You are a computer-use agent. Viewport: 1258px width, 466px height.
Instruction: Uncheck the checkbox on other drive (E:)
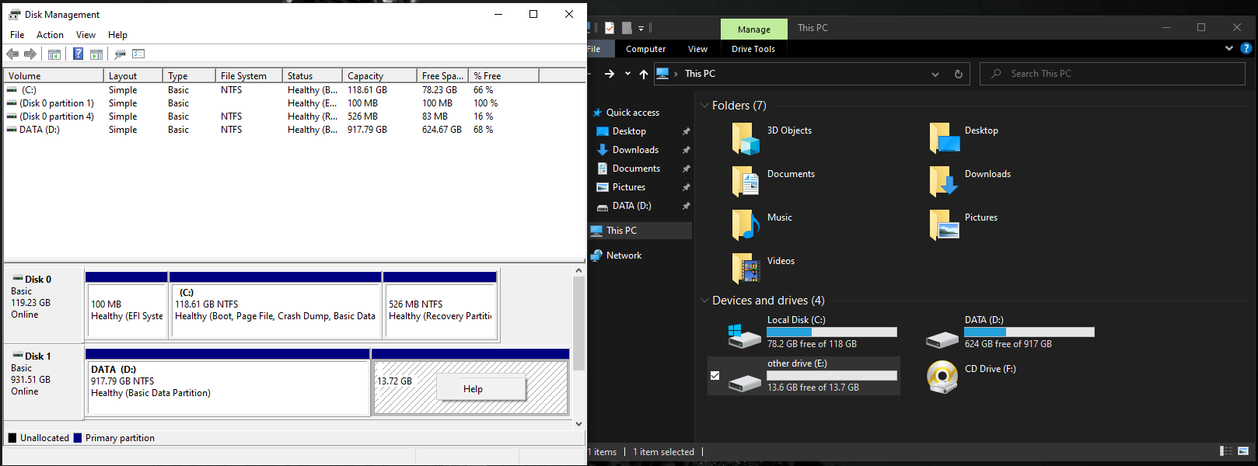[715, 376]
